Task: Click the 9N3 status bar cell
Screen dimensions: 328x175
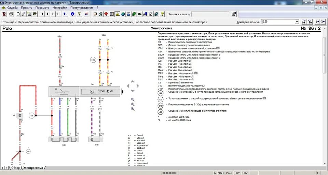Action: point(221,173)
